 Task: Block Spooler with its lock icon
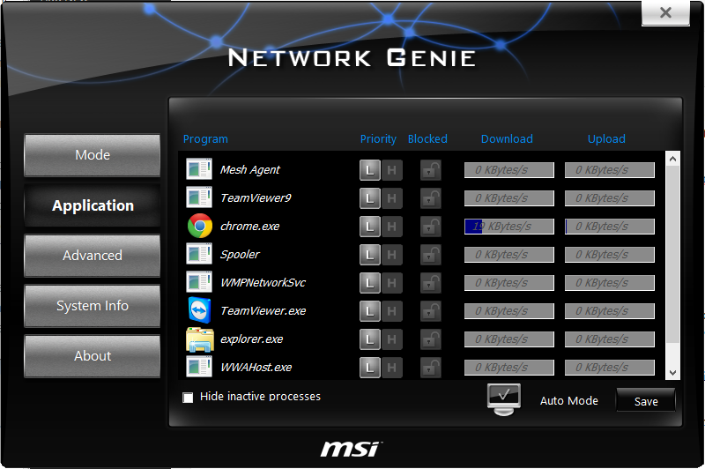[430, 255]
